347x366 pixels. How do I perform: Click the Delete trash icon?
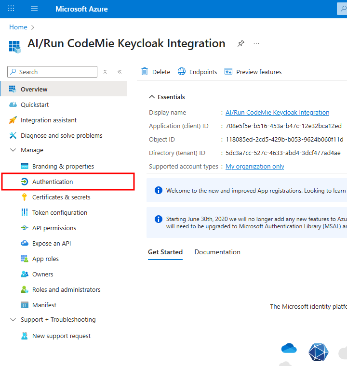pos(145,72)
